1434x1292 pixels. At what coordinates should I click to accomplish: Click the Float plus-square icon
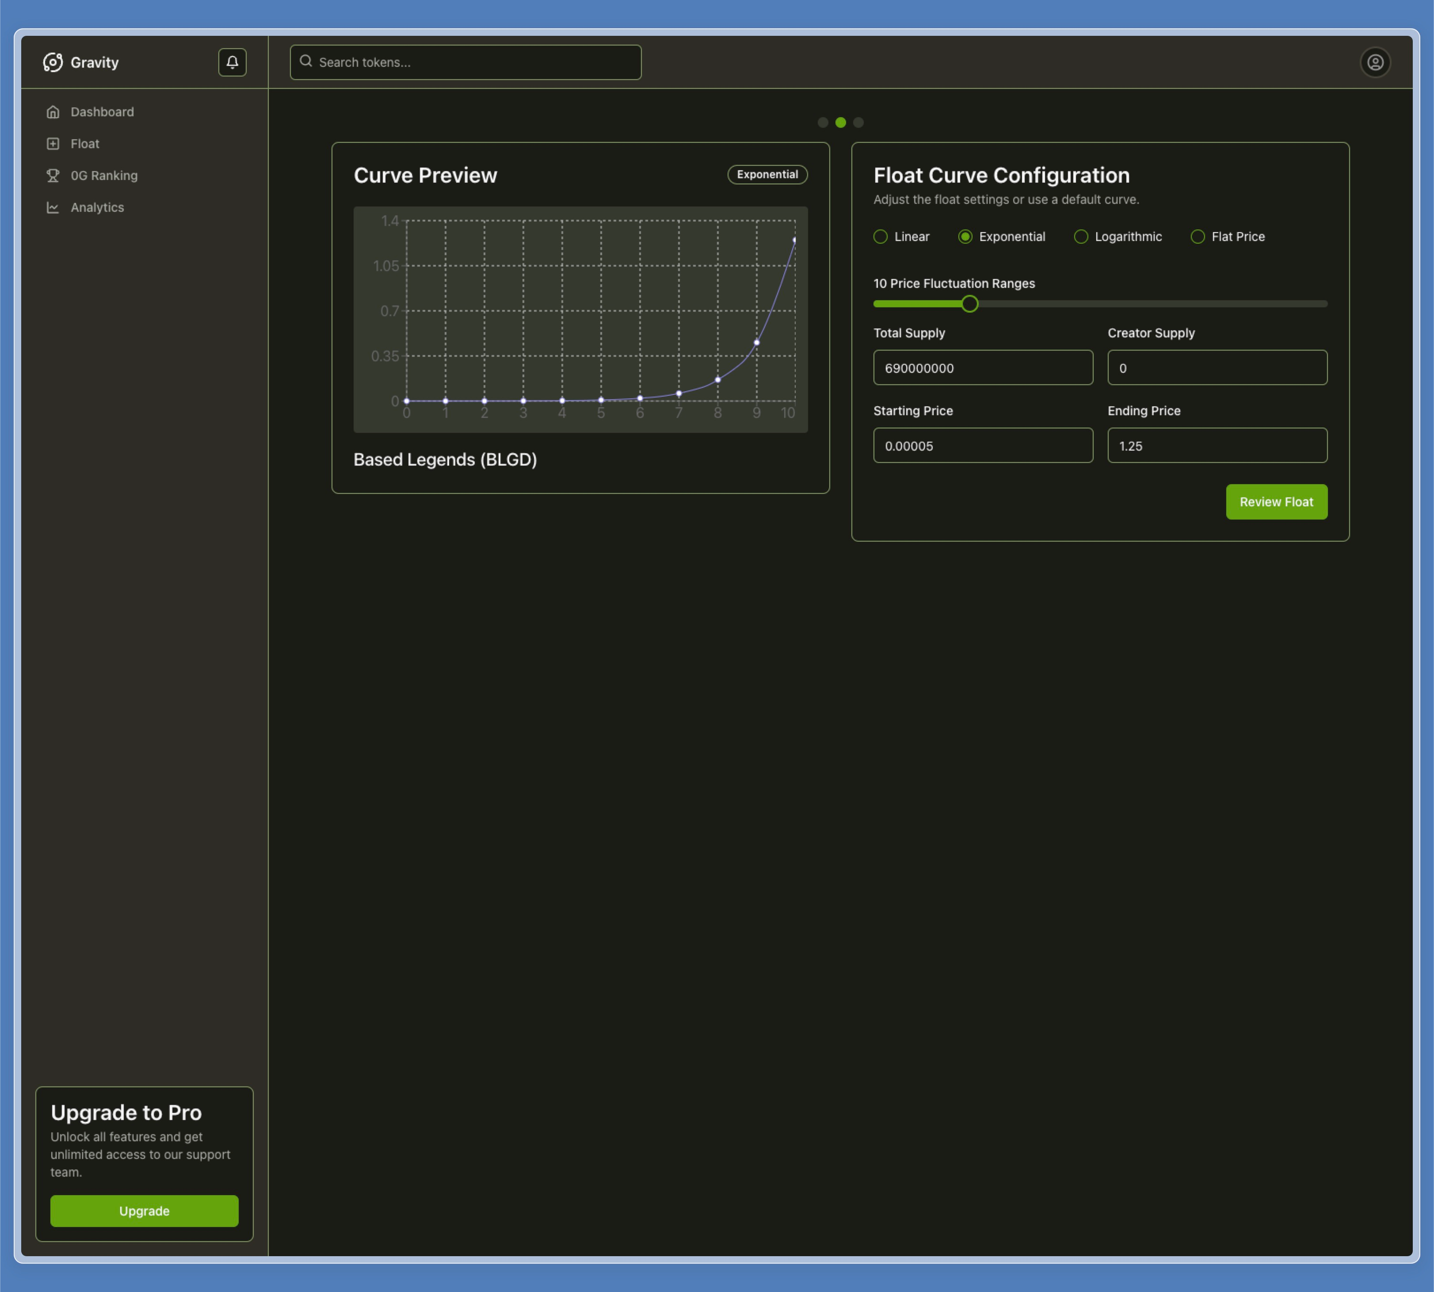(53, 144)
